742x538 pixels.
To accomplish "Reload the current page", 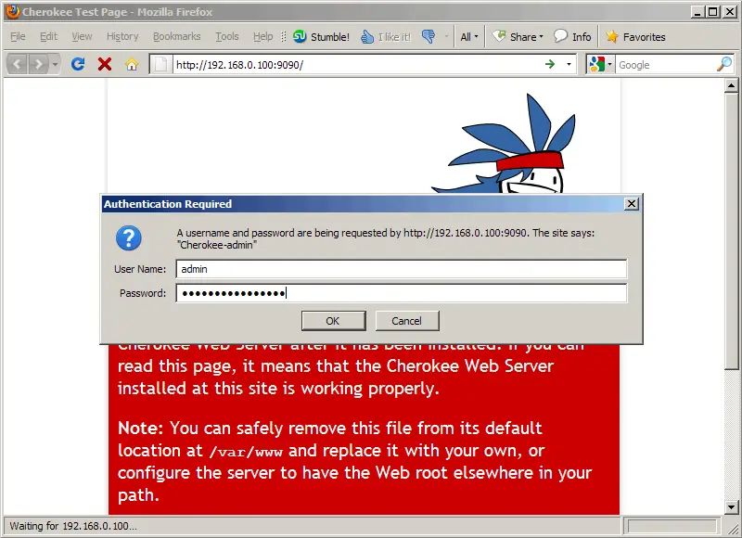I will (78, 64).
